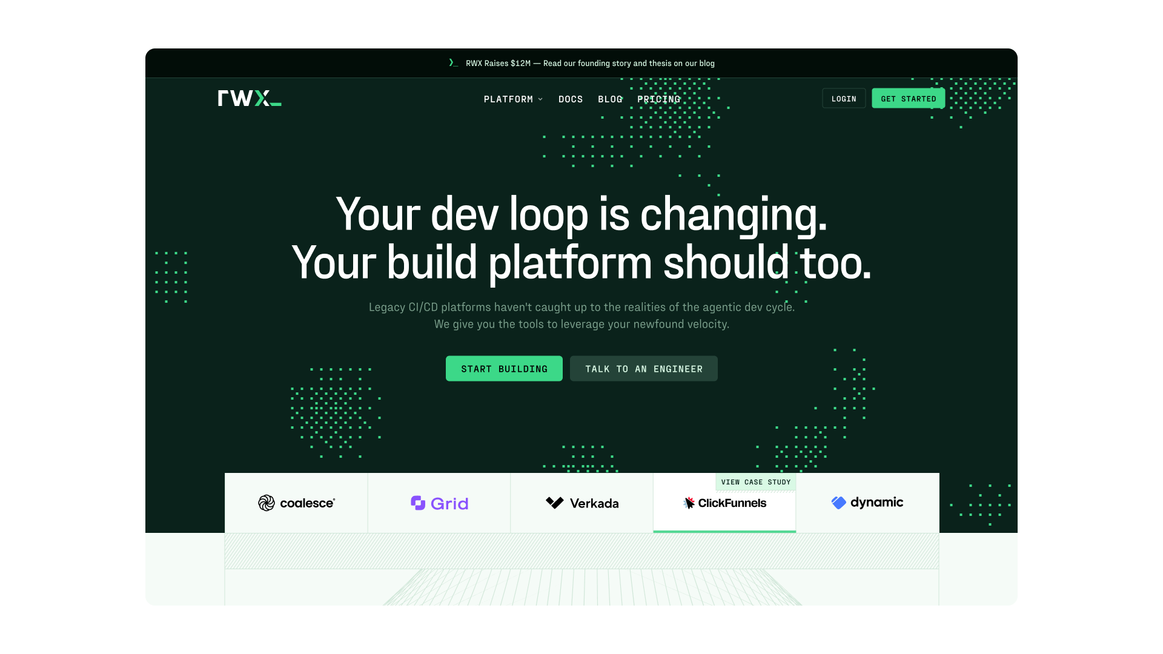The image size is (1163, 654).
Task: Select the Verkada customer tab
Action: point(581,503)
